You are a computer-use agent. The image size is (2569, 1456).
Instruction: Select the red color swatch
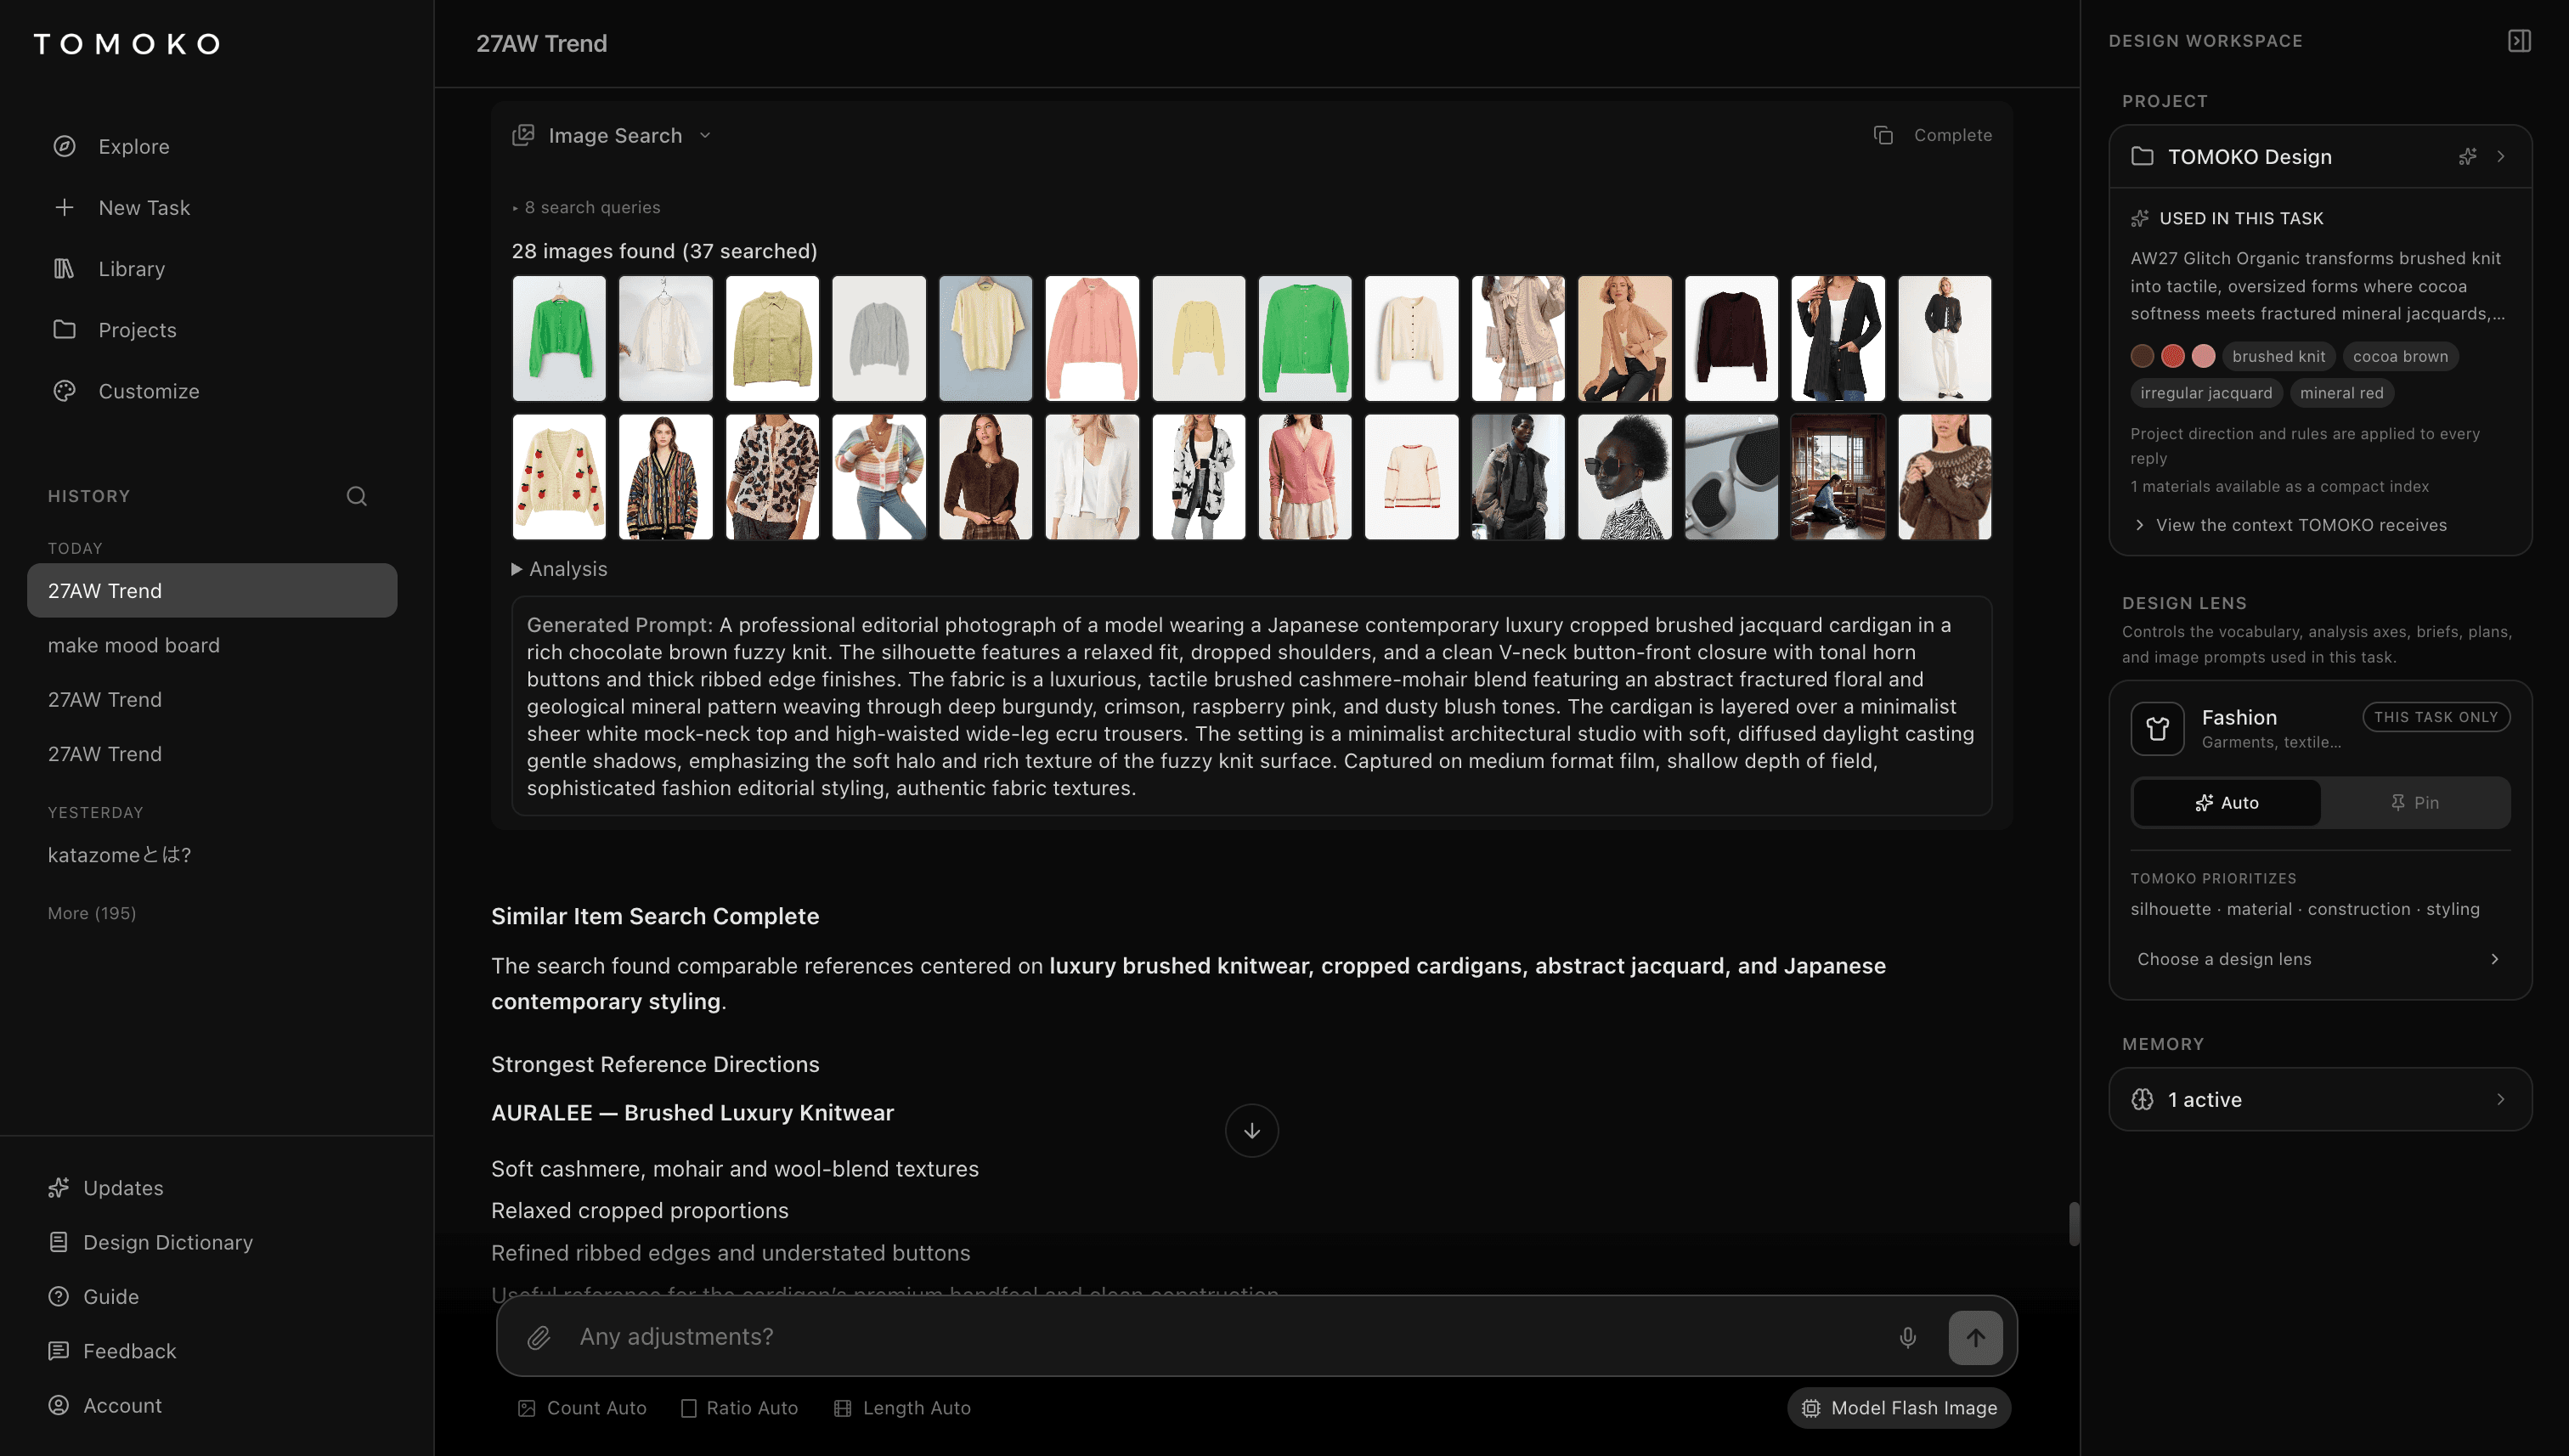(x=2173, y=356)
